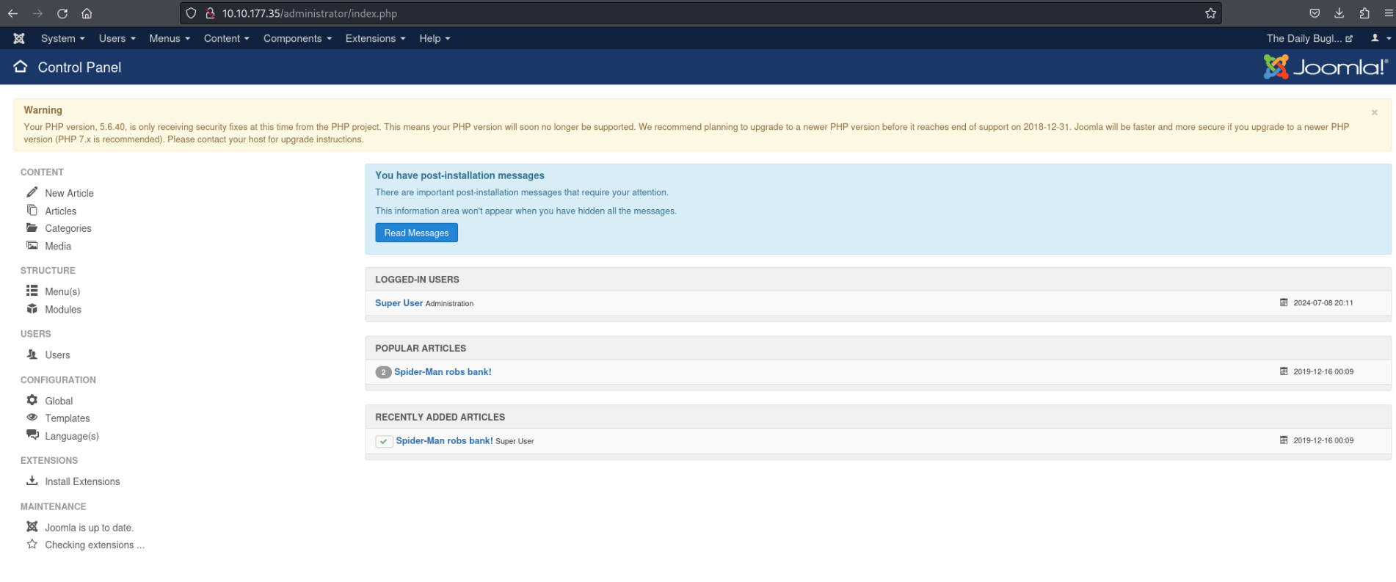
Task: Click the Joomla logo icon in menu bar
Action: (x=19, y=38)
